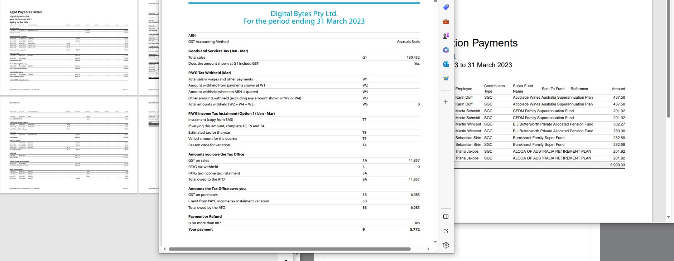The width and height of the screenshot is (674, 261).
Task: Click the right arrow of the horizontal scrollbar
Action: [x=428, y=249]
